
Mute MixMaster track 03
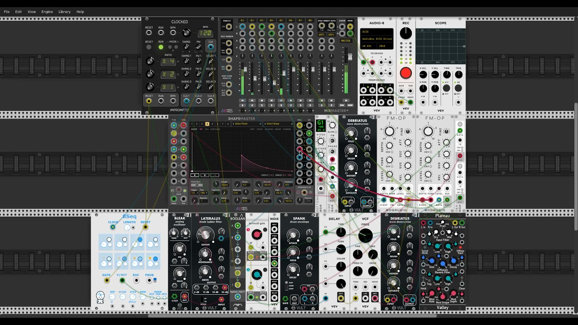pos(262,100)
